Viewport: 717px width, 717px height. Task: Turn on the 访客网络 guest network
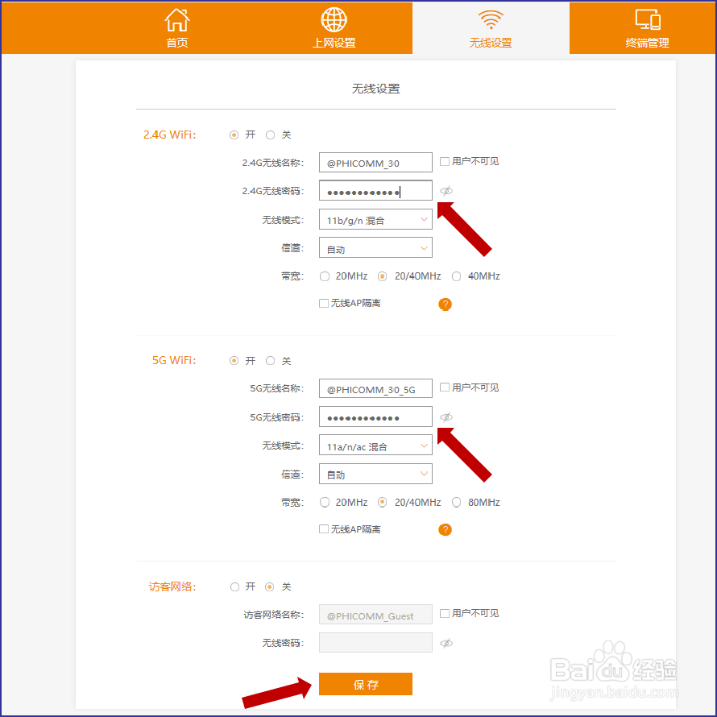point(234,586)
